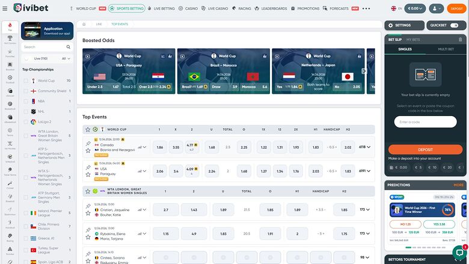Image resolution: width=469 pixels, height=264 pixels.
Task: Open the All filter dropdown
Action: click(x=66, y=58)
